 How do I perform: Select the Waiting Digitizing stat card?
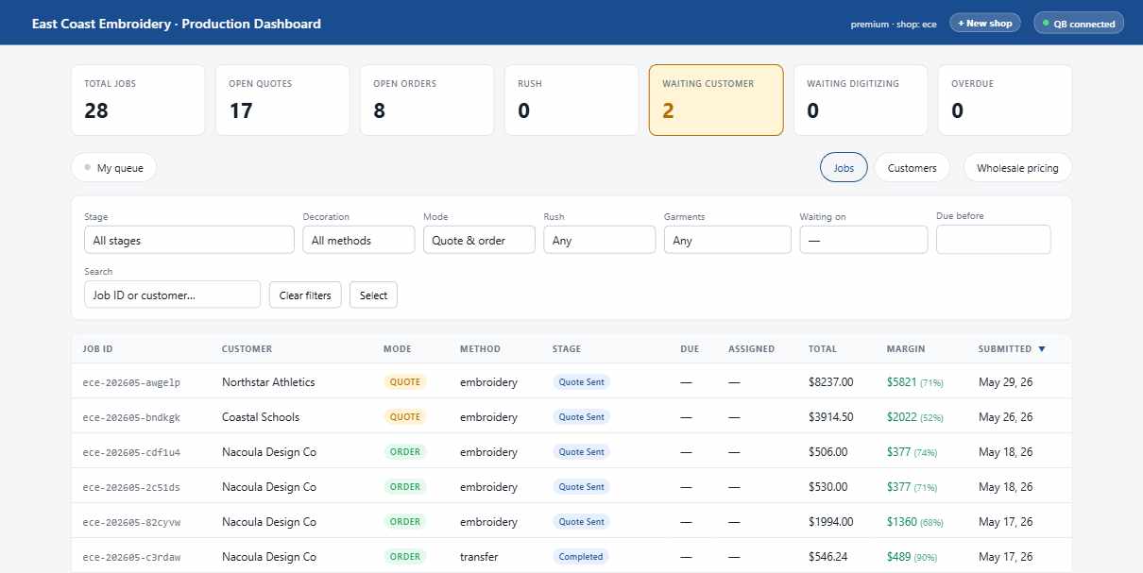pos(861,100)
